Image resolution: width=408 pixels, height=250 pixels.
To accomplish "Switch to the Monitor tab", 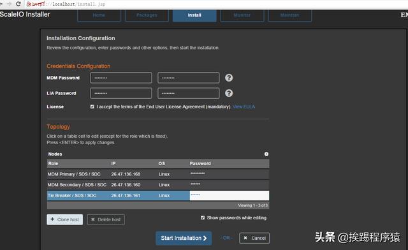I will [x=242, y=15].
